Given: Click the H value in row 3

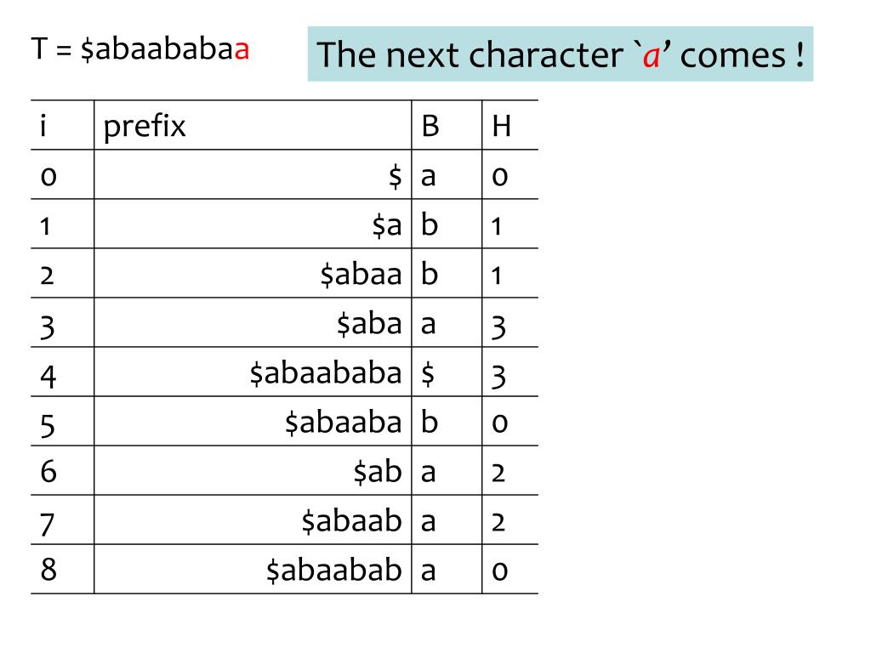Looking at the screenshot, I should pyautogui.click(x=498, y=326).
